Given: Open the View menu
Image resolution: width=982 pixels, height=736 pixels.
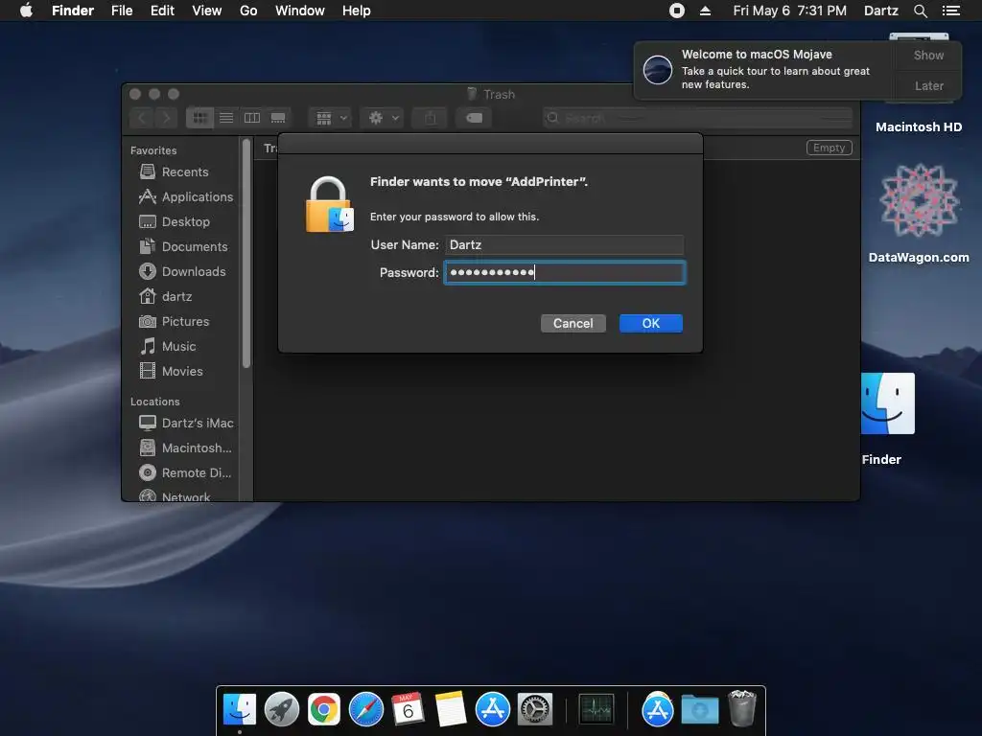Looking at the screenshot, I should pos(207,11).
